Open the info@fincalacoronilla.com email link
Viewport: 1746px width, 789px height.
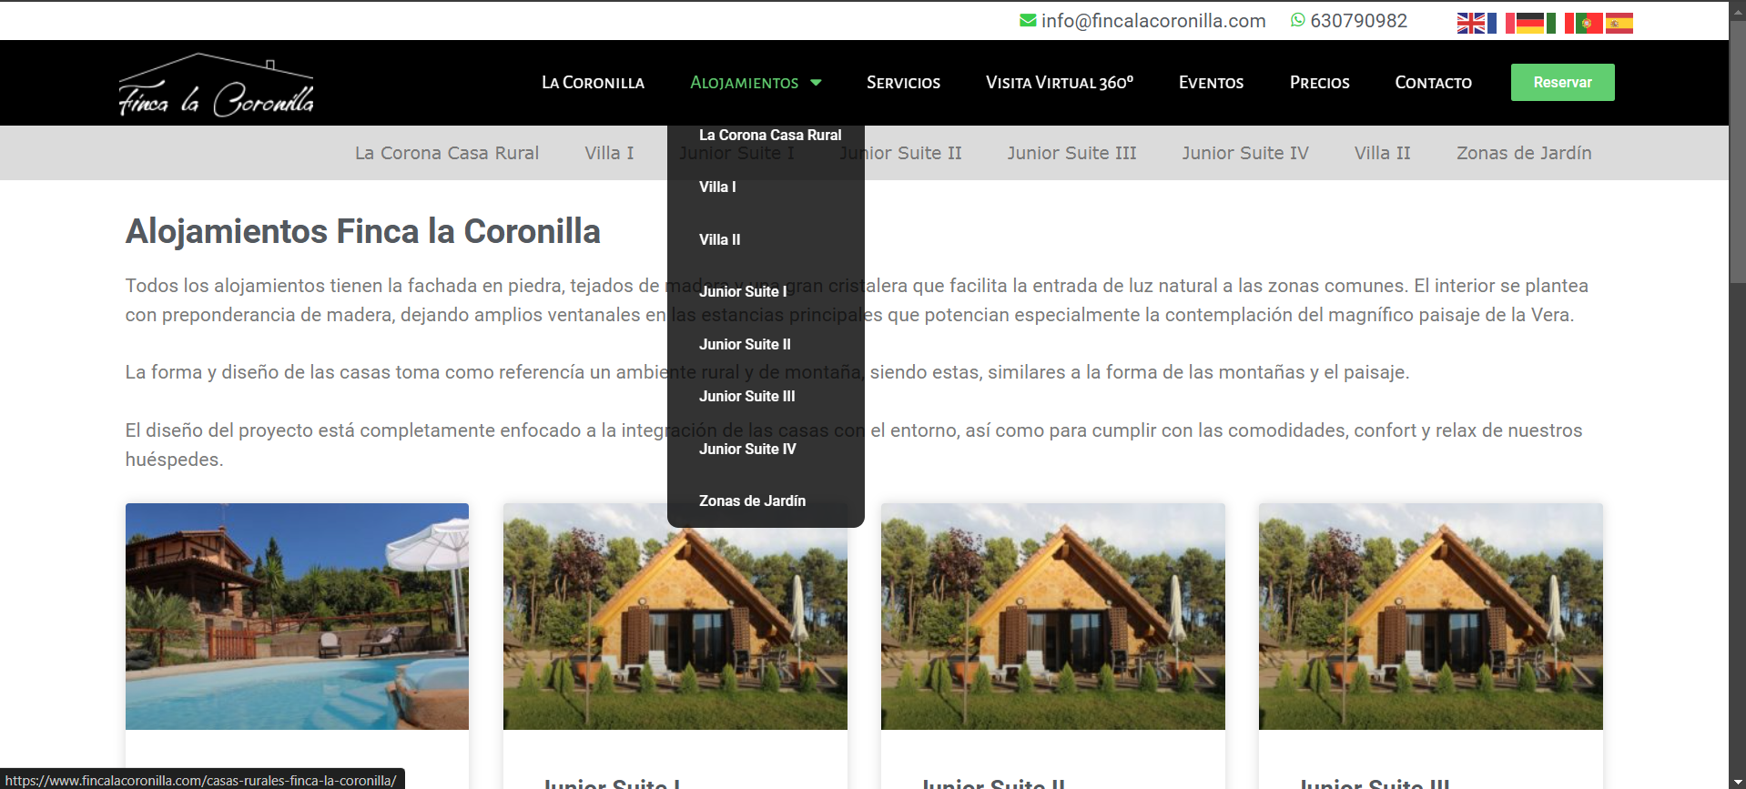(1153, 21)
